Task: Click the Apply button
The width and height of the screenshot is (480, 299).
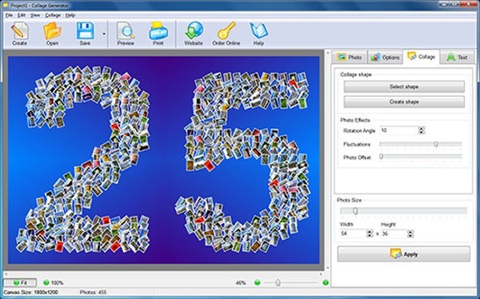Action: coord(403,254)
